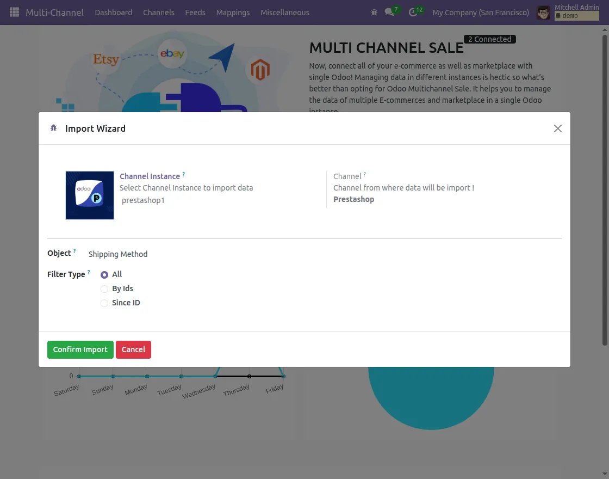Screen dimensions: 609x479
Task: Click the debug bug icon
Action: point(374,12)
